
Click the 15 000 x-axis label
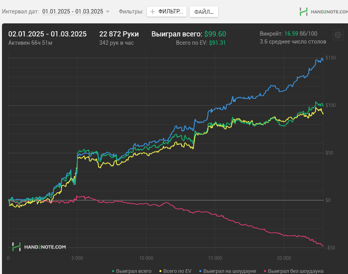point(215,258)
